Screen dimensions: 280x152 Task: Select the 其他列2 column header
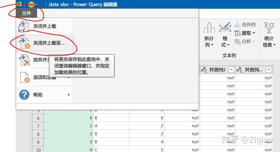[x=217, y=70]
